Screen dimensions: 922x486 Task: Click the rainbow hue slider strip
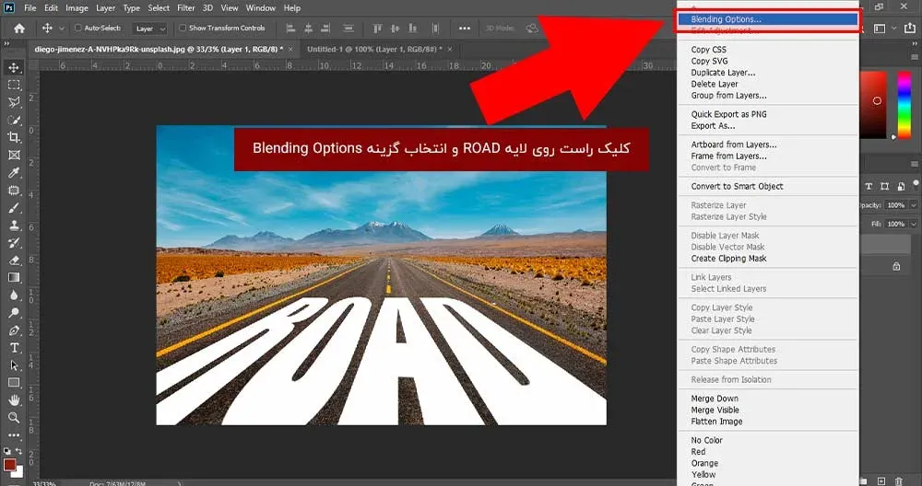904,106
